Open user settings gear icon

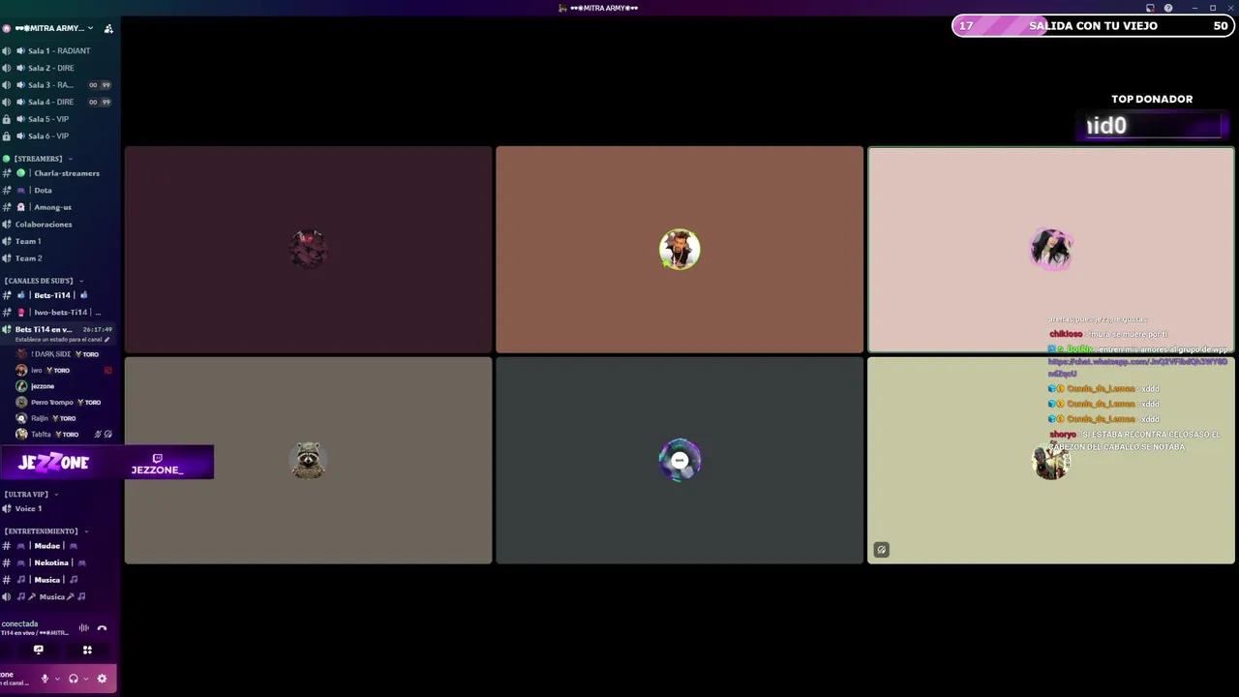click(x=102, y=679)
